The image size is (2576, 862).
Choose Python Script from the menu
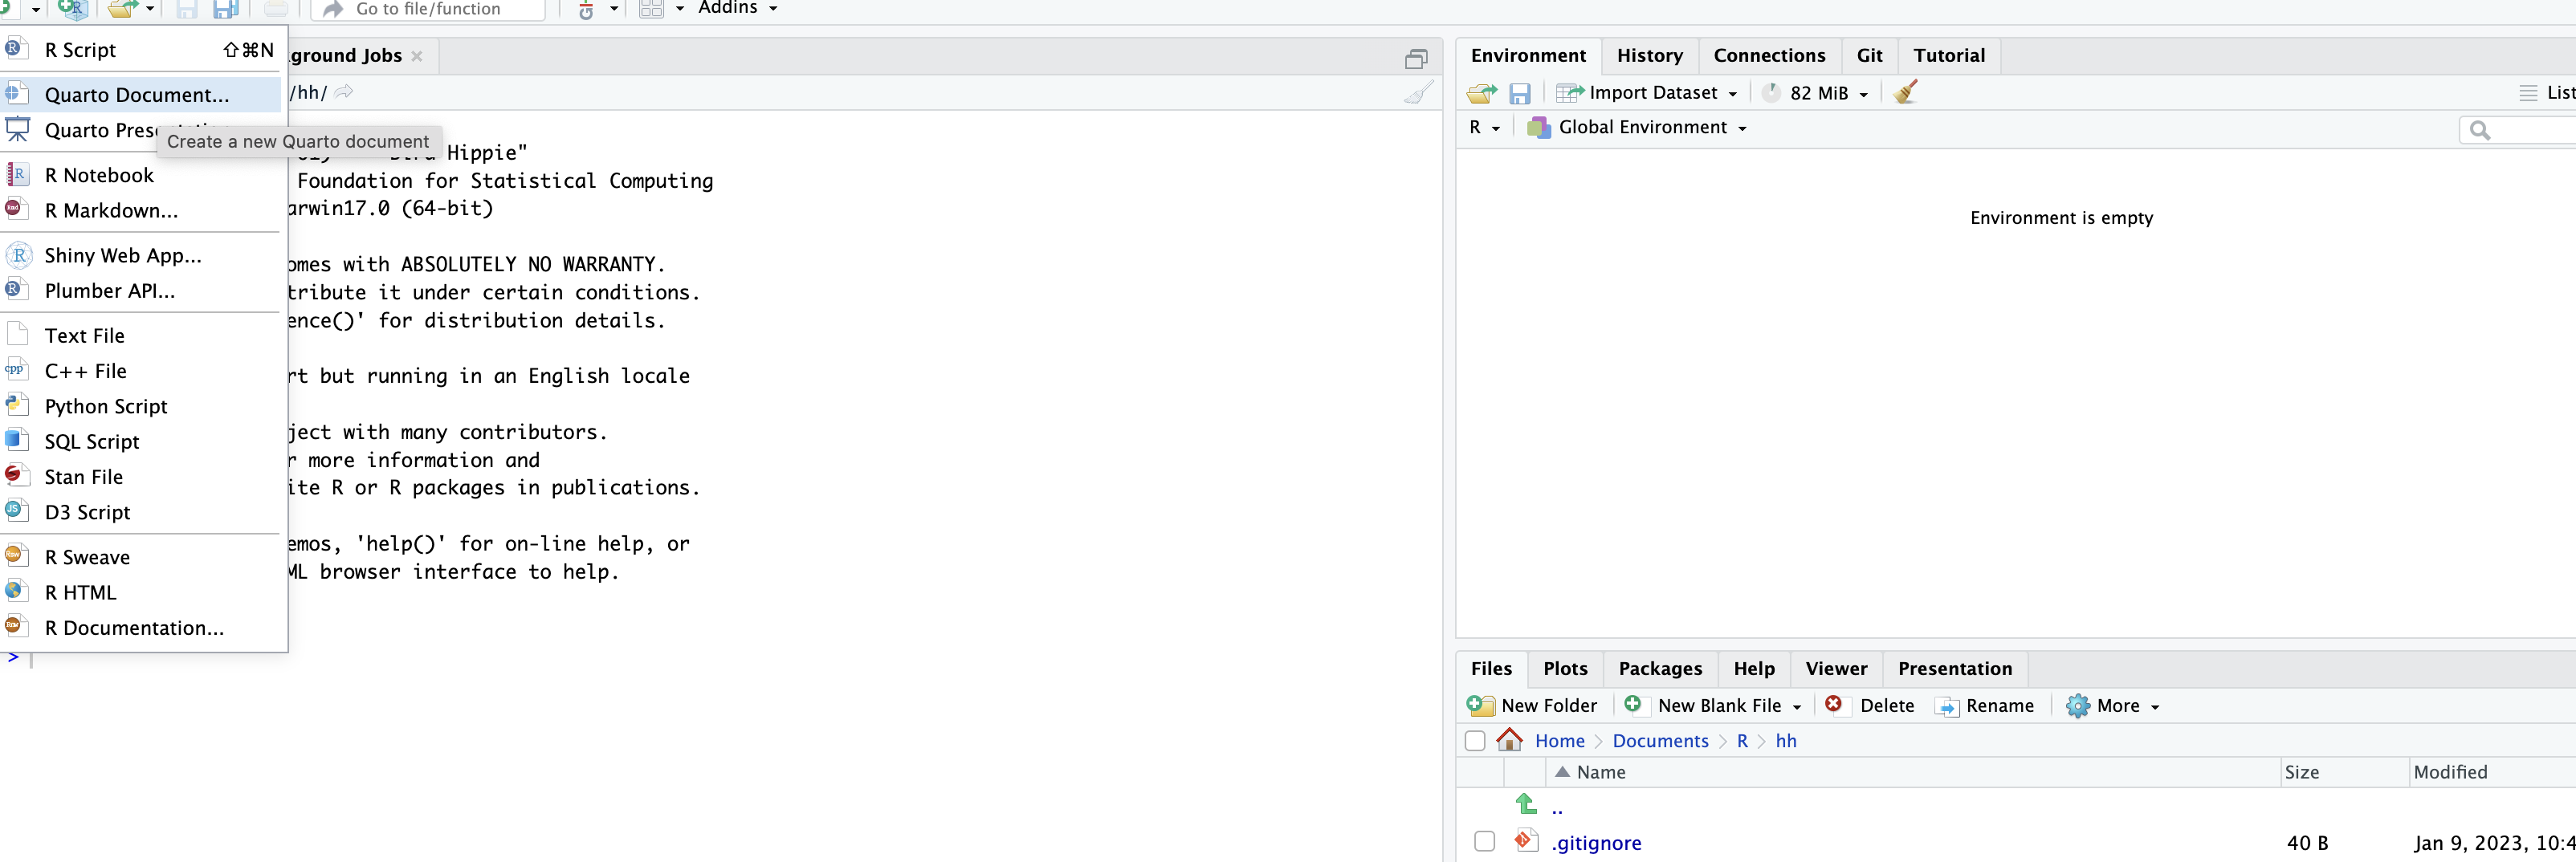pyautogui.click(x=141, y=406)
